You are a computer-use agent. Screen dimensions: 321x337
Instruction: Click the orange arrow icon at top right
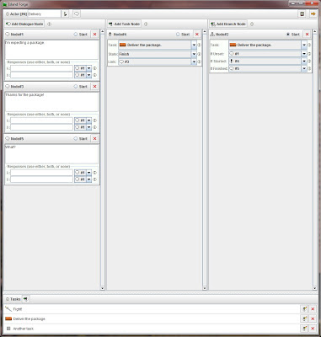point(313,13)
